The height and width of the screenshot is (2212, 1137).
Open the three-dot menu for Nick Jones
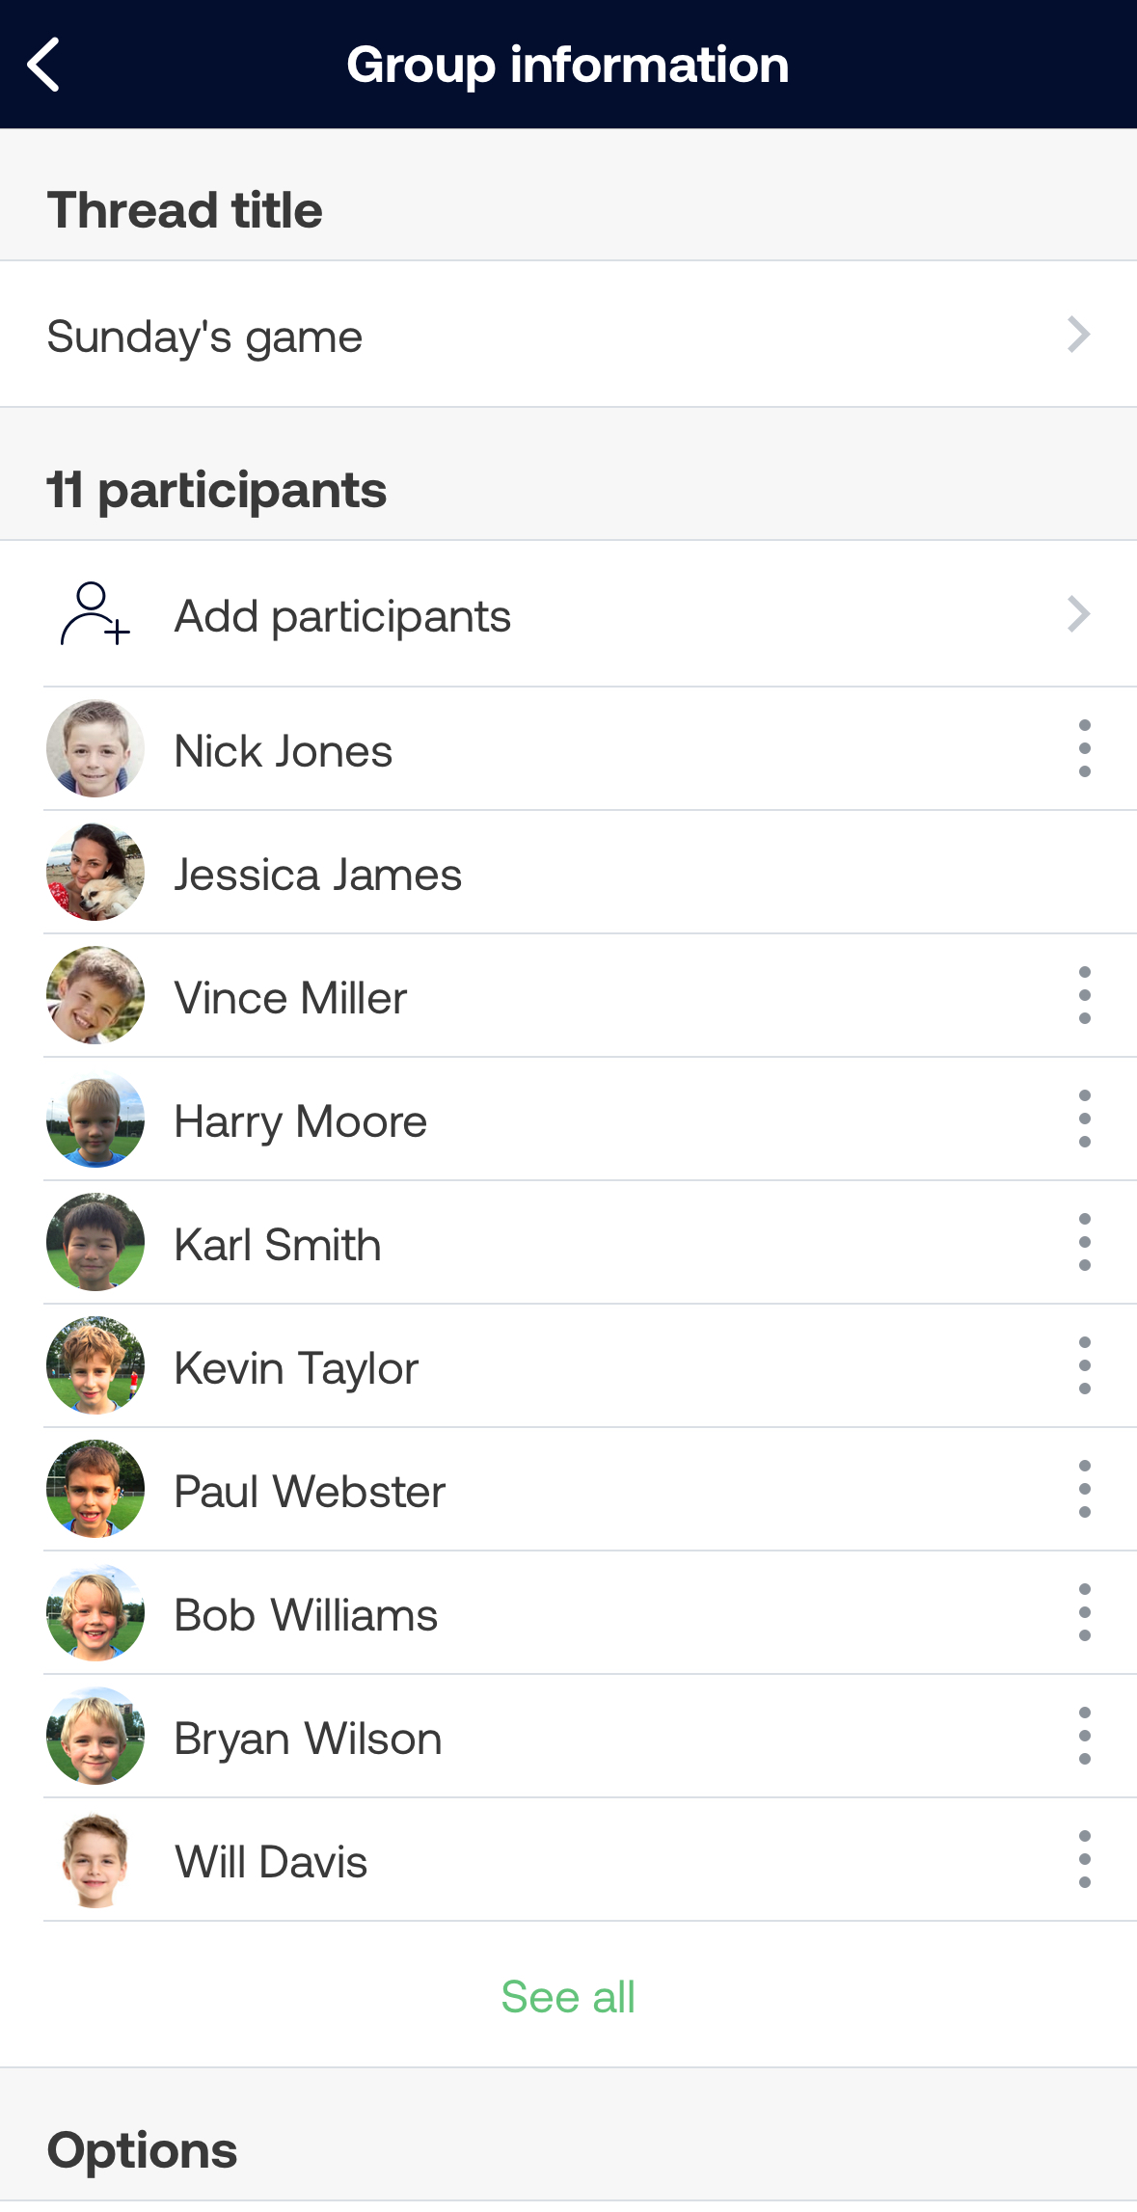[x=1084, y=748]
